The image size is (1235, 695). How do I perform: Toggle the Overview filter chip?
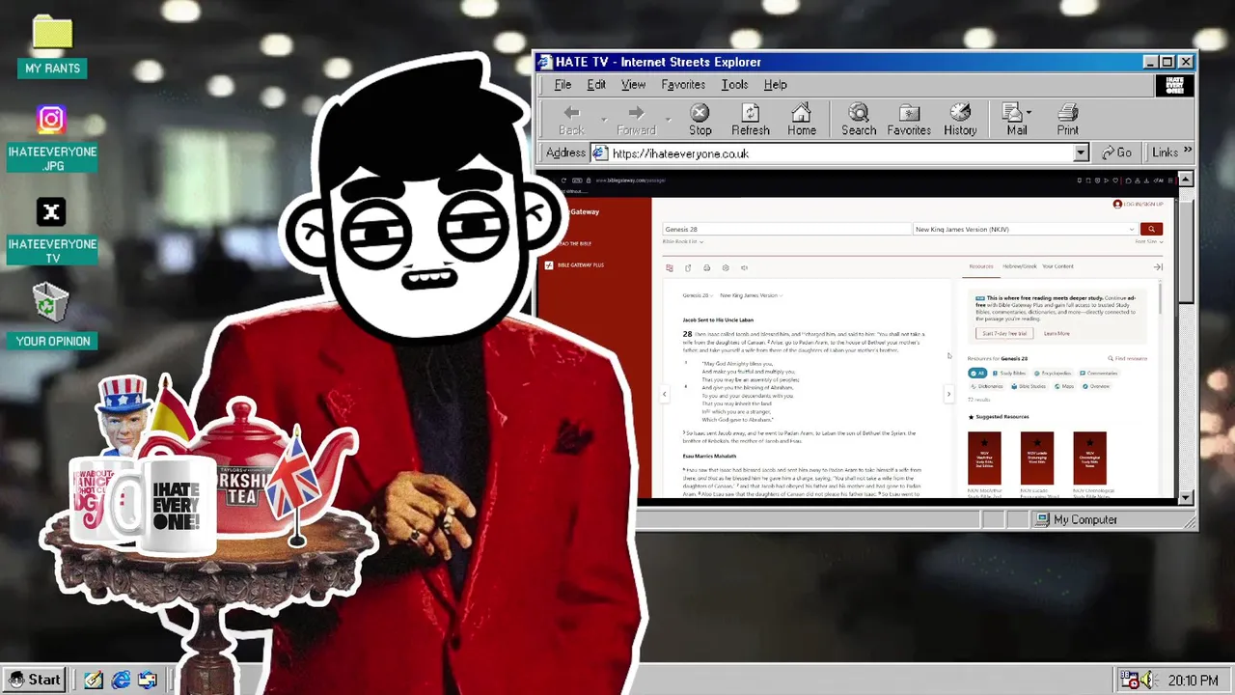point(1096,386)
